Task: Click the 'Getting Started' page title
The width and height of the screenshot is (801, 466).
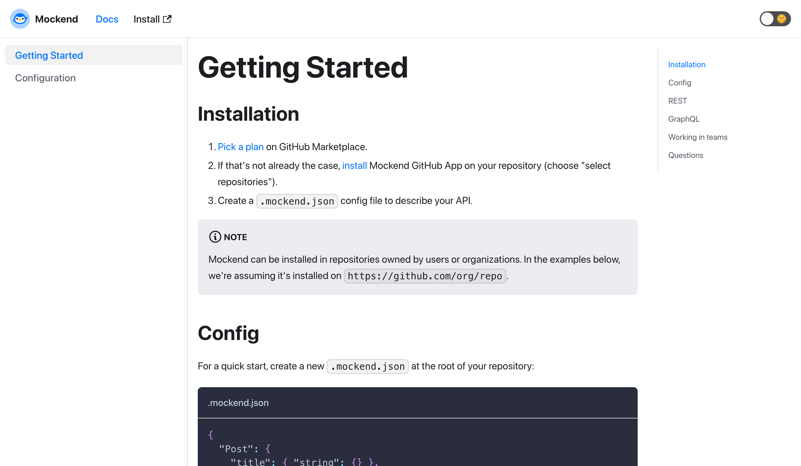Action: [x=303, y=67]
